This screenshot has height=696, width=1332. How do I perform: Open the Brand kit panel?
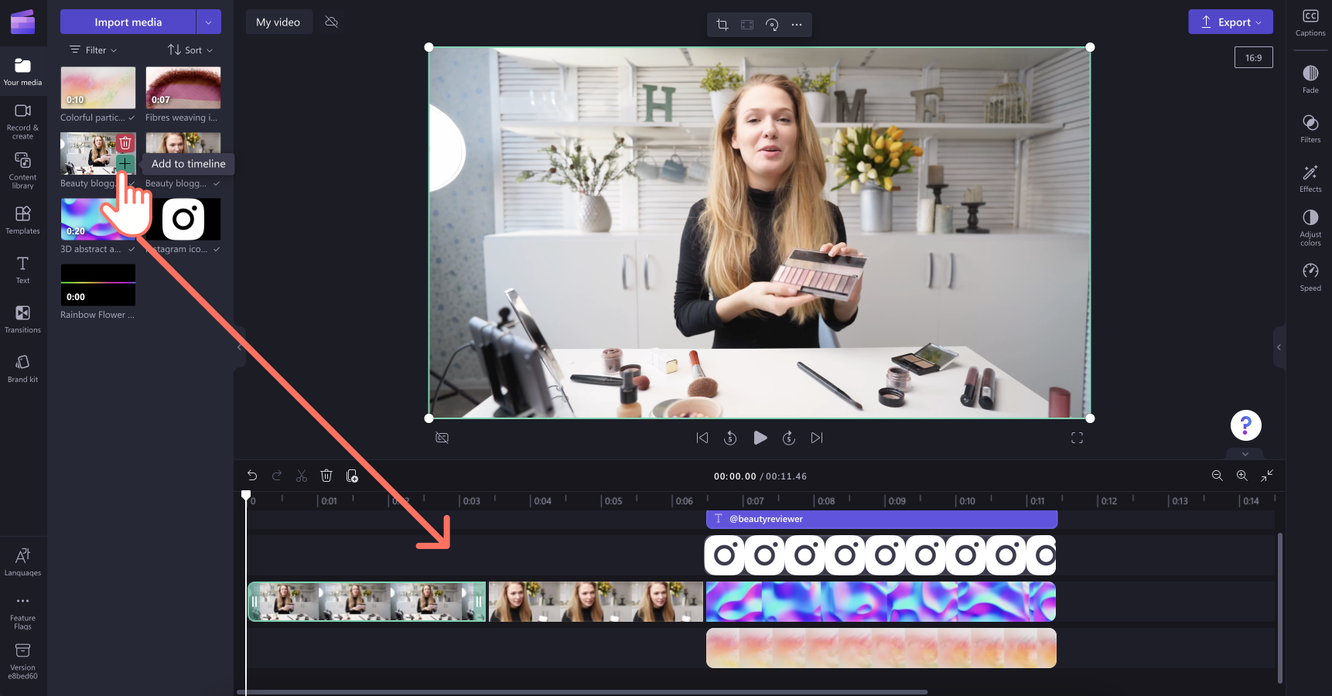(22, 369)
